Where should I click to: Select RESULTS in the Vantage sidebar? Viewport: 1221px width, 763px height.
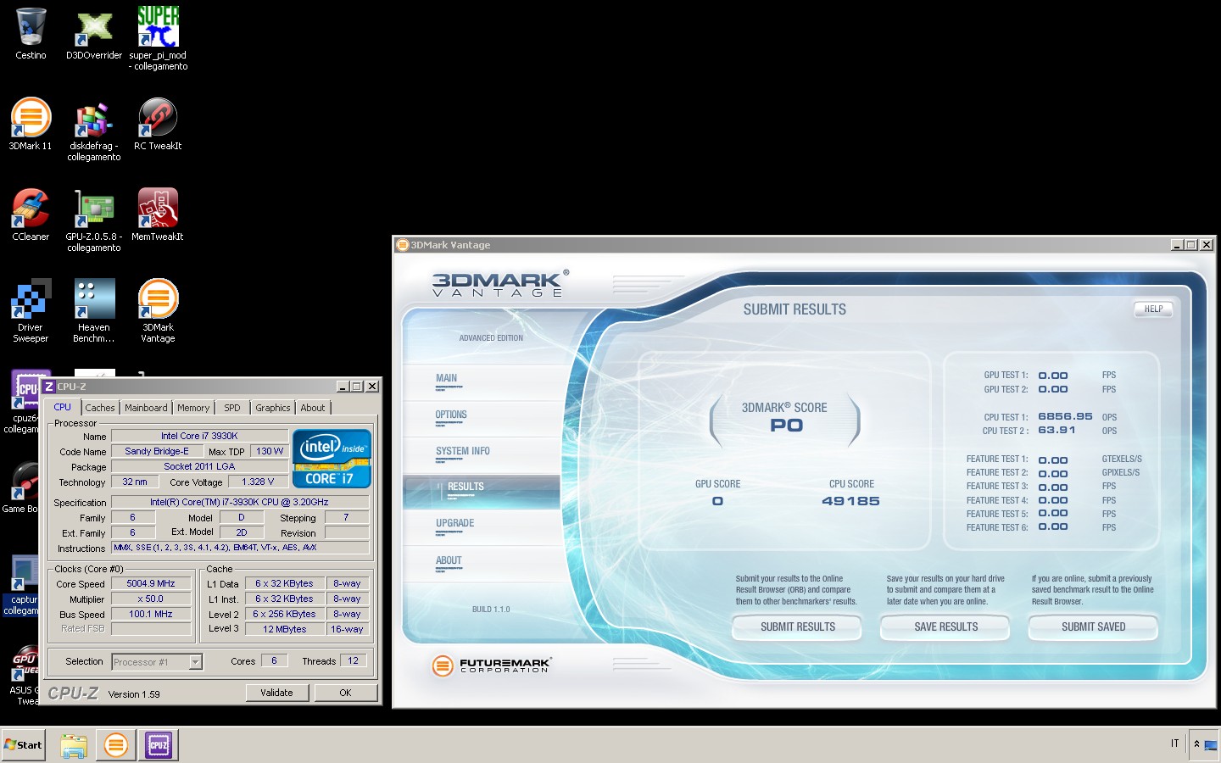click(x=482, y=491)
